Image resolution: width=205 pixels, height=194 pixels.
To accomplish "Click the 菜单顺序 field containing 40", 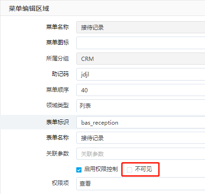I will (140, 90).
